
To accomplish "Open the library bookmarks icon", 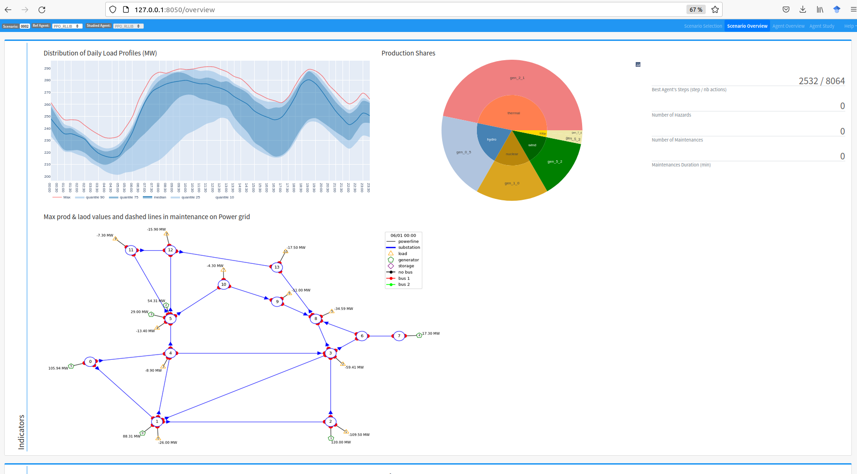I will point(820,9).
